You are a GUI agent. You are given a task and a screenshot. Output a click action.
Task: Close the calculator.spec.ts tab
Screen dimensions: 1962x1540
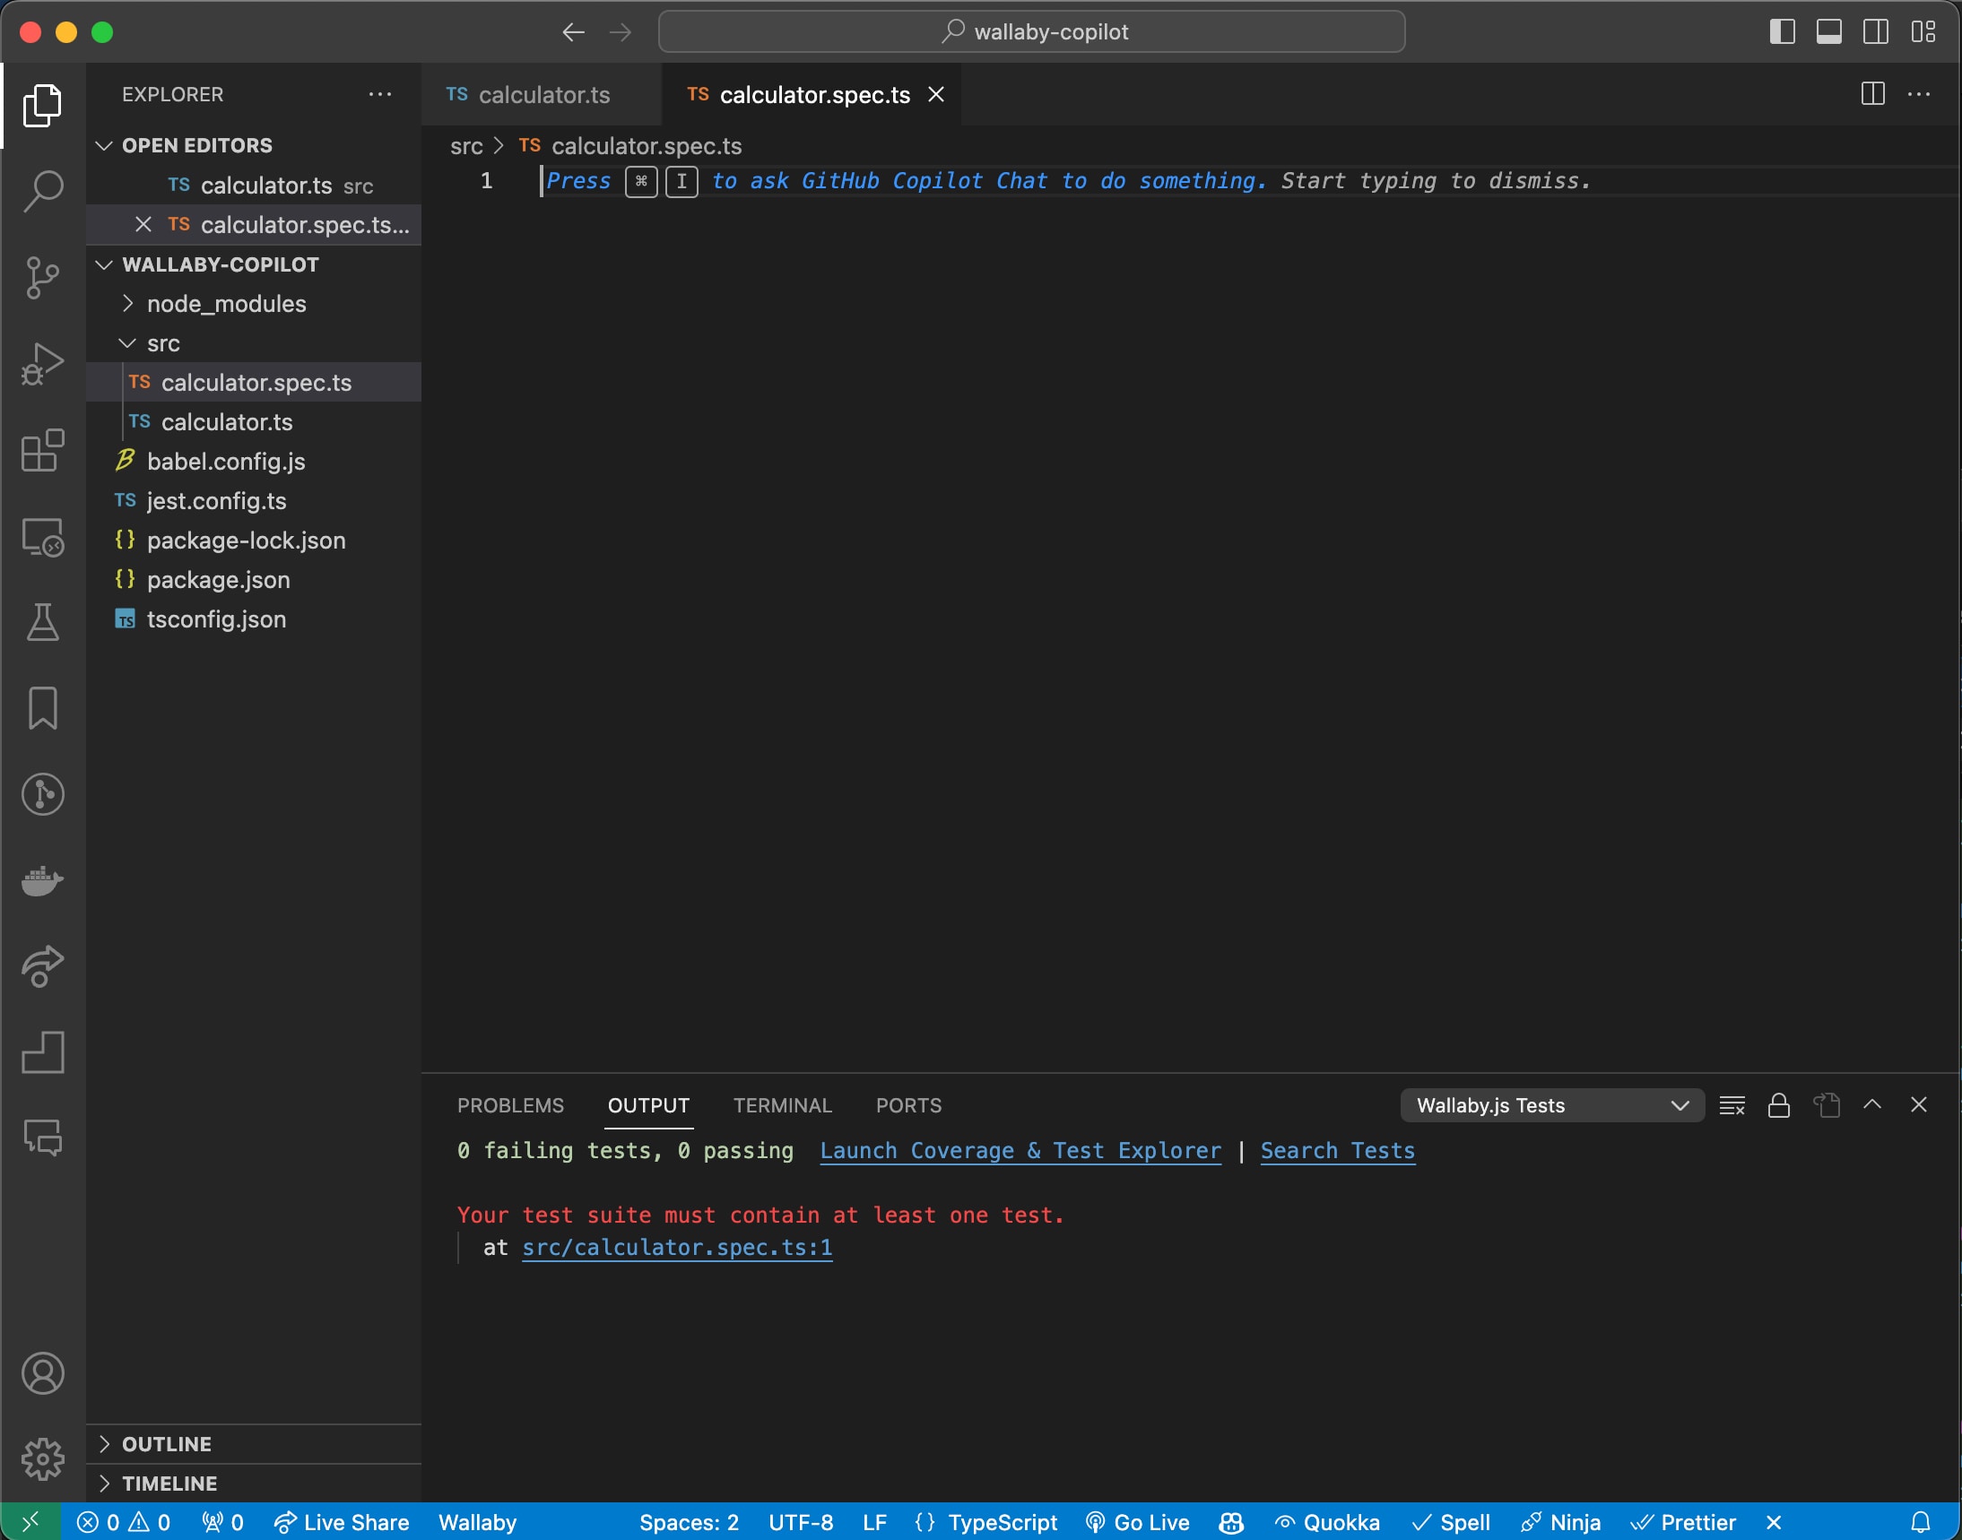click(x=936, y=95)
